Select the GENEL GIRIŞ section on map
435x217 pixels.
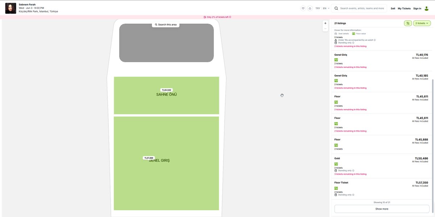[166, 163]
